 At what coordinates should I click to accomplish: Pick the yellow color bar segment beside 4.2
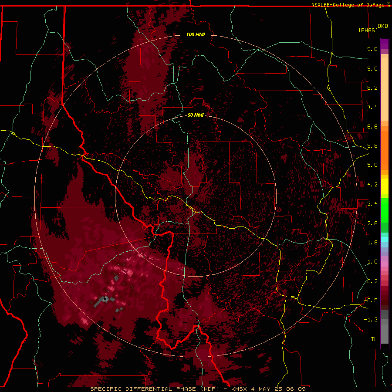pyautogui.click(x=385, y=186)
